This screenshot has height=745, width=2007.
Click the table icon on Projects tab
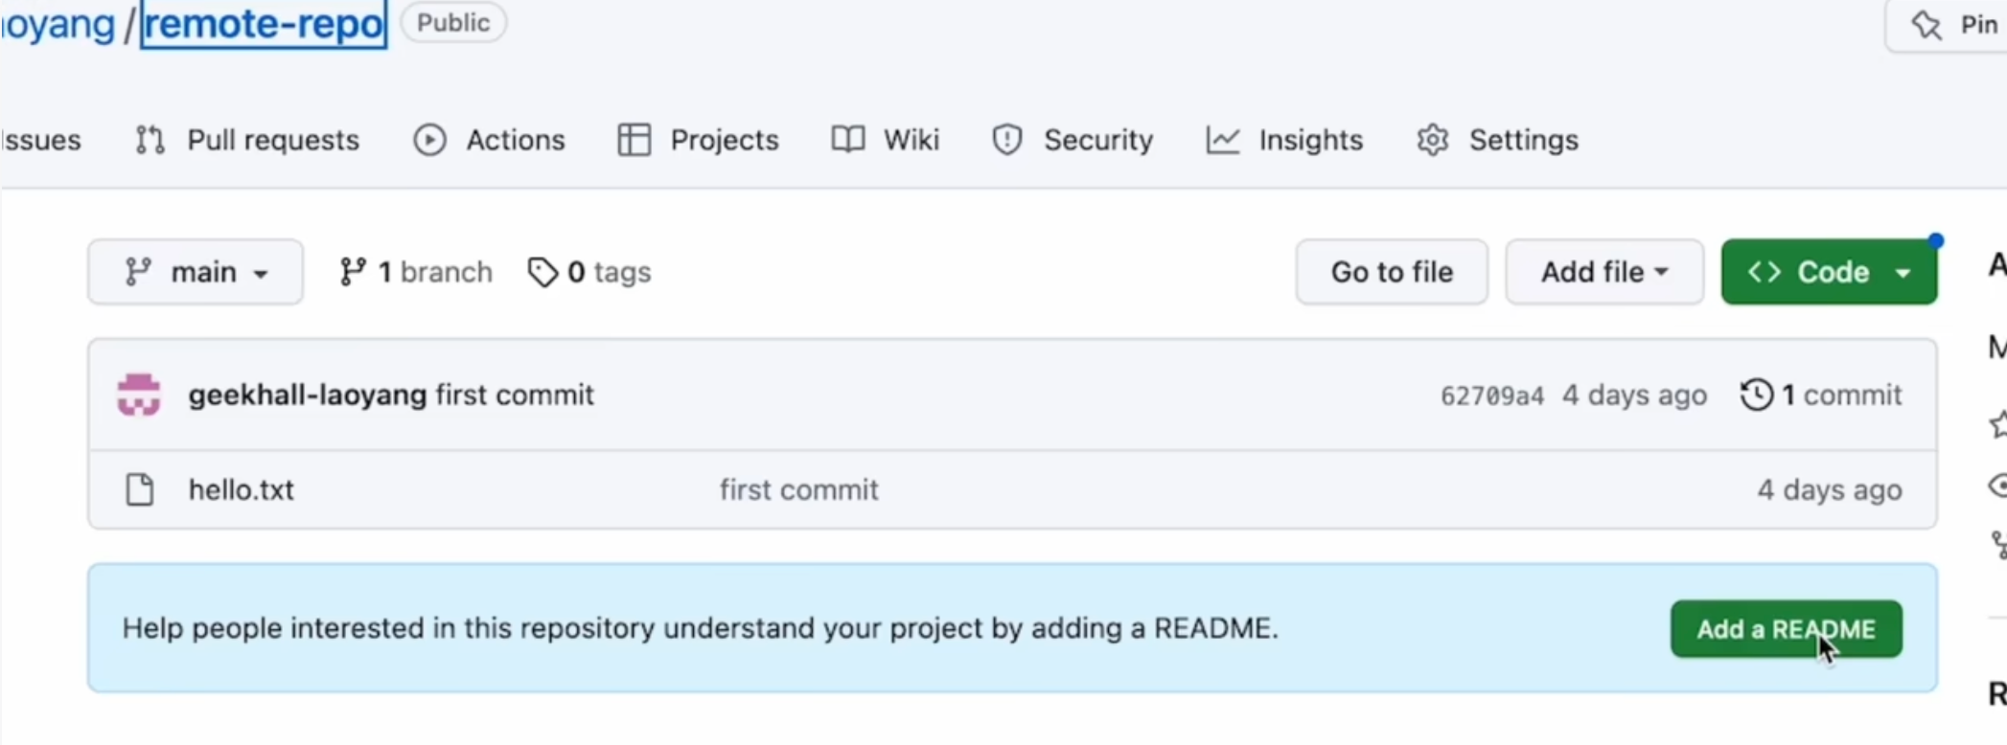[x=634, y=140]
